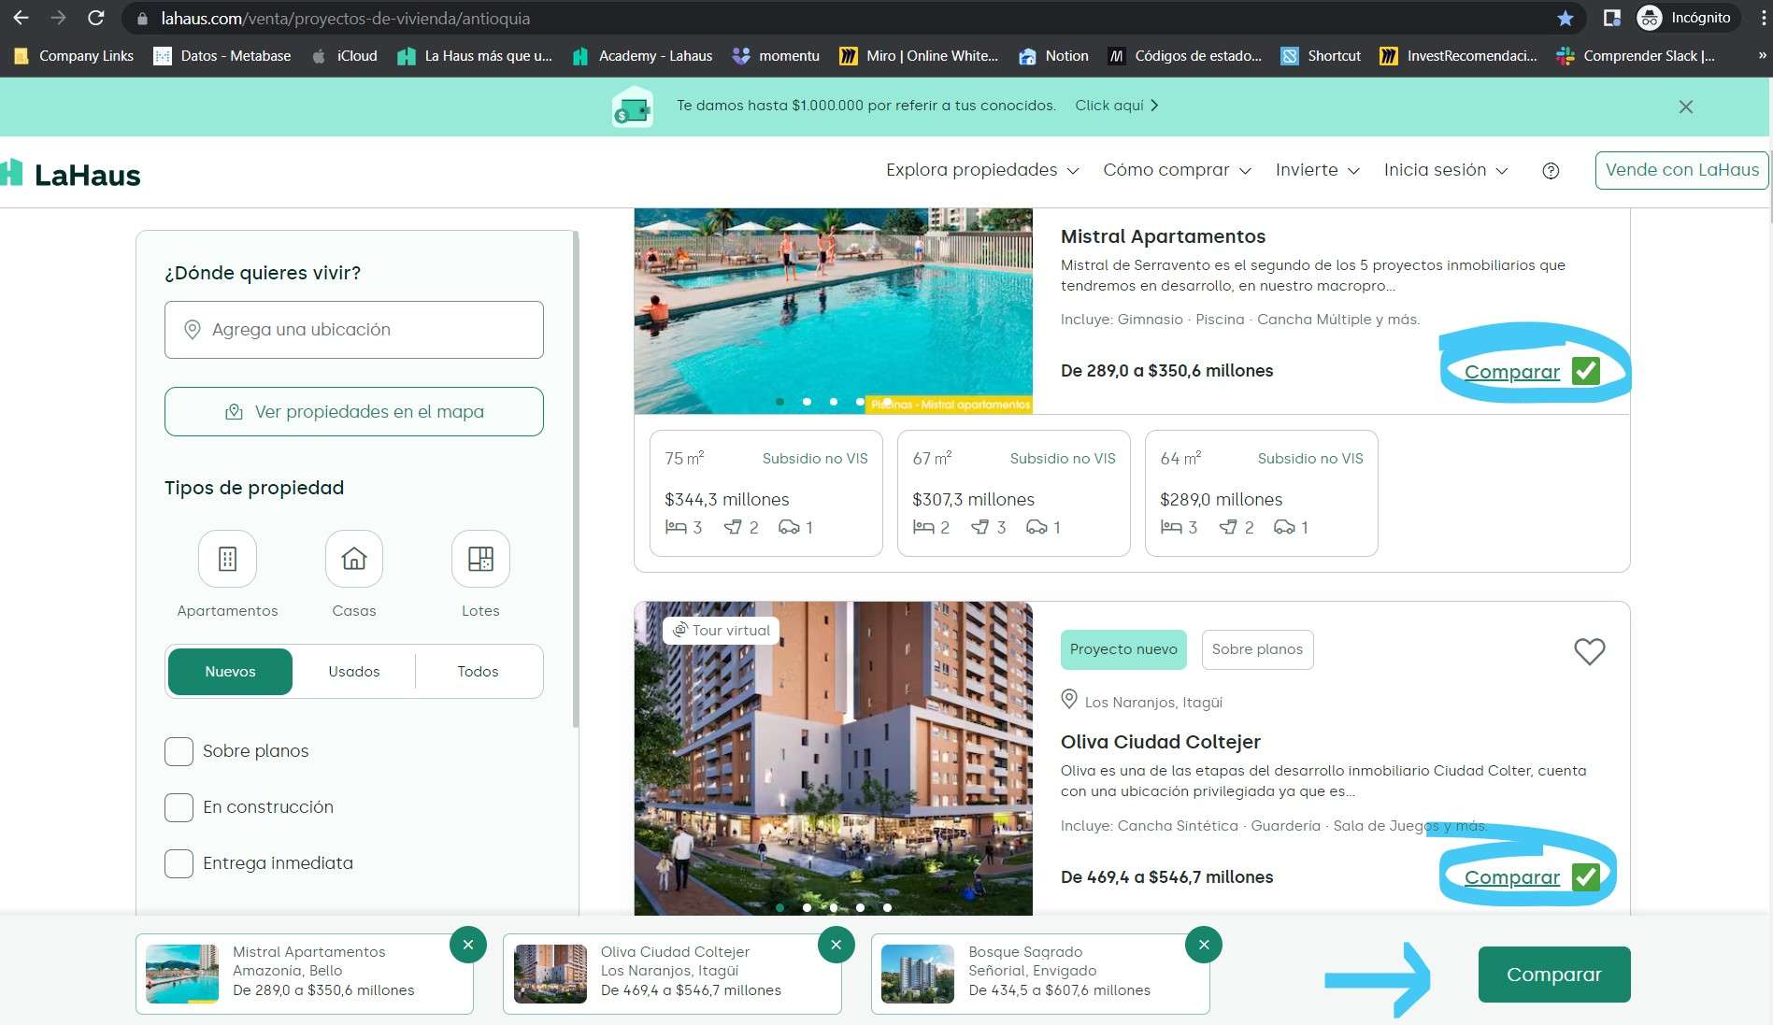Remove Bosque Sagrado from comparison bar
Viewport: 1773px width, 1025px height.
[1204, 945]
